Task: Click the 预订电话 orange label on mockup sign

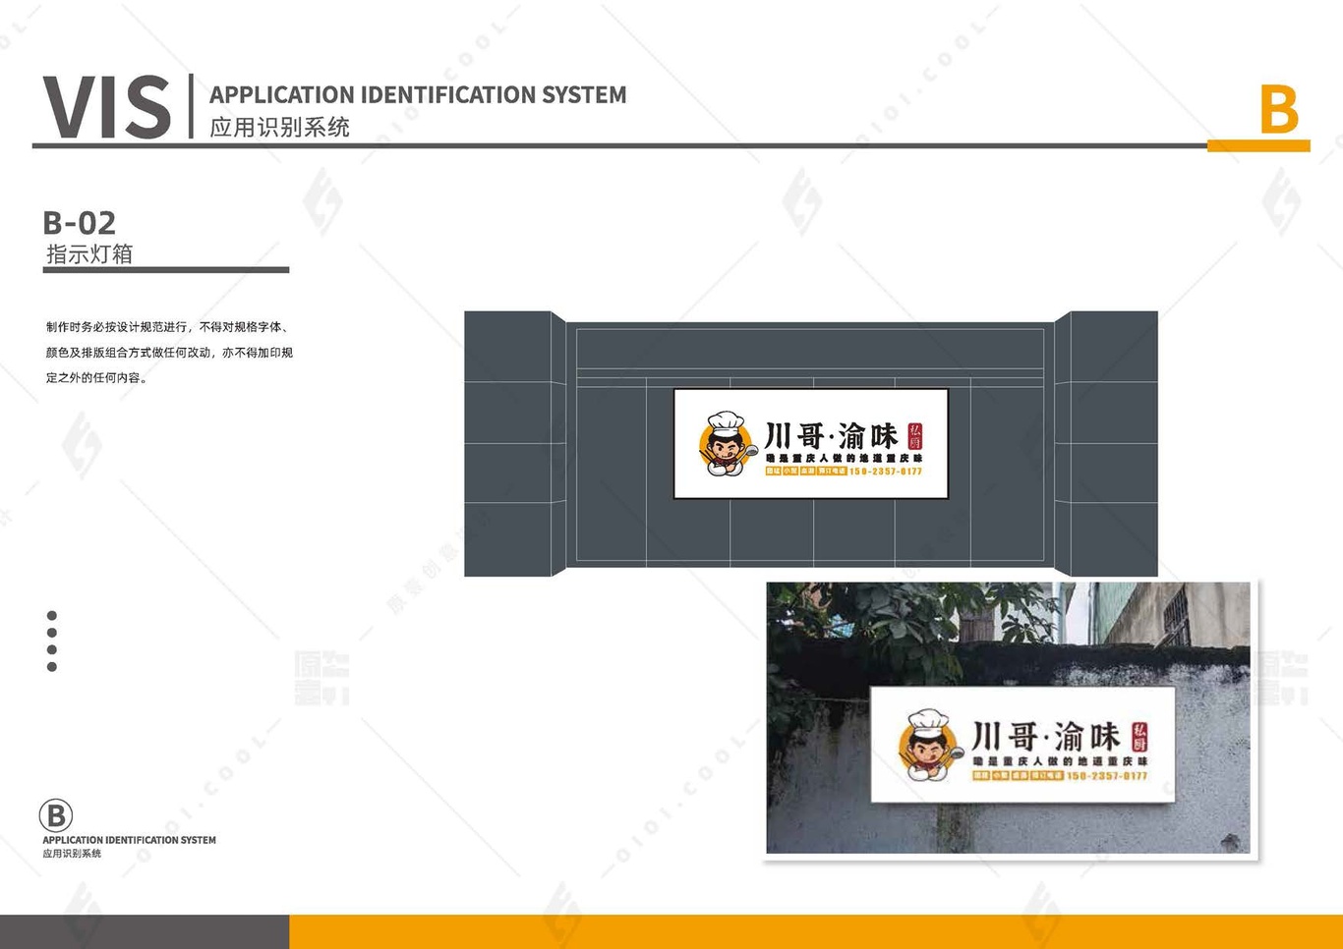Action: point(832,472)
